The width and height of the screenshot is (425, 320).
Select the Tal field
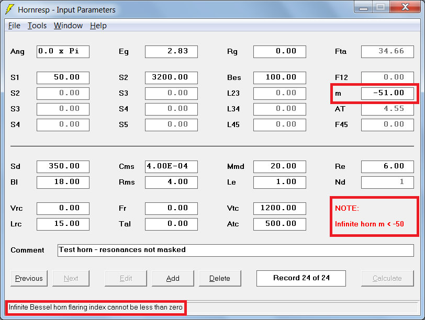tap(171, 224)
